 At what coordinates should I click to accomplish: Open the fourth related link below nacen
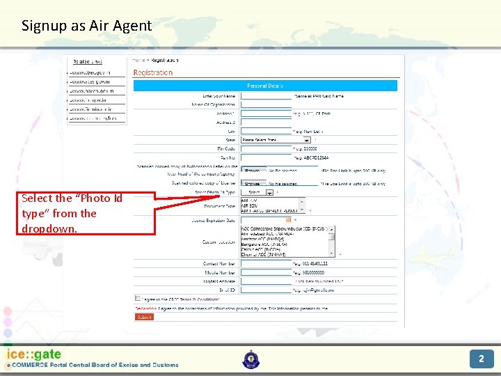pyautogui.click(x=88, y=100)
